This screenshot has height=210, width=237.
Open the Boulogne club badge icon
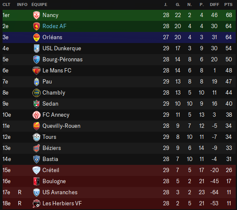point(37,181)
